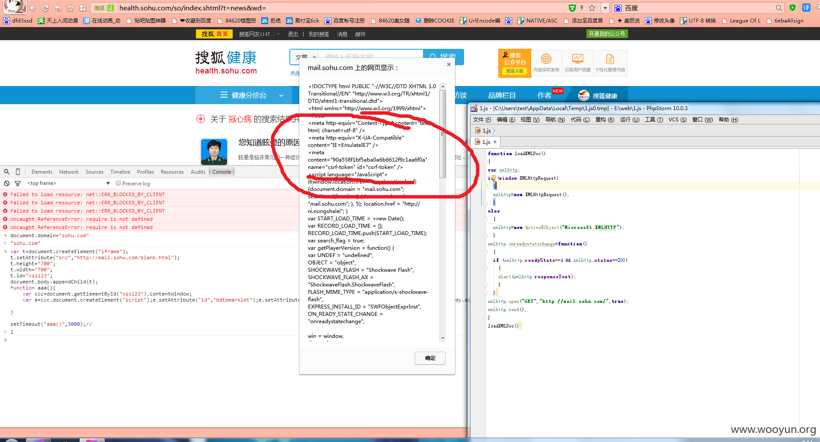Image resolution: width=820 pixels, height=442 pixels.
Task: Click the lightning speed-mode icon
Action: click(582, 8)
